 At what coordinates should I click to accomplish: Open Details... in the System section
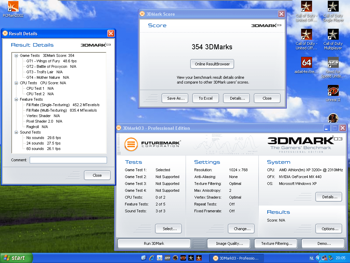click(x=329, y=197)
